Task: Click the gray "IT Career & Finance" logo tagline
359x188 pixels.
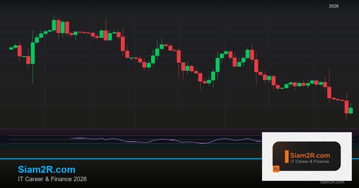Action: (310, 161)
